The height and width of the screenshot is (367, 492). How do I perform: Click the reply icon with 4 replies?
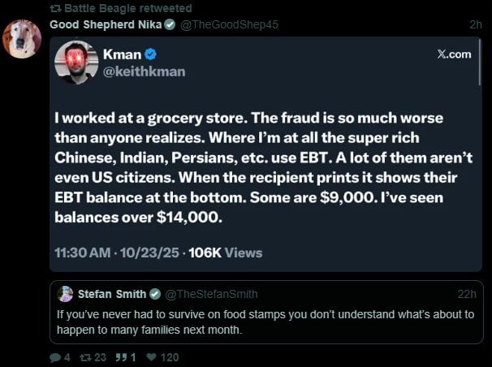click(x=54, y=357)
